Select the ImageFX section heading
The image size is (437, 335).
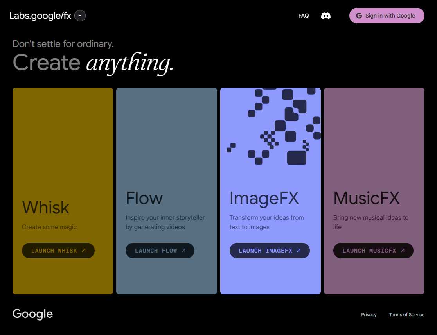[264, 198]
